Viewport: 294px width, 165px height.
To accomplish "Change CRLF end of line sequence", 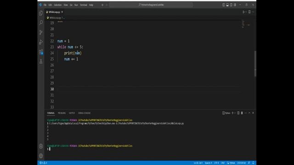I will 223,163.
